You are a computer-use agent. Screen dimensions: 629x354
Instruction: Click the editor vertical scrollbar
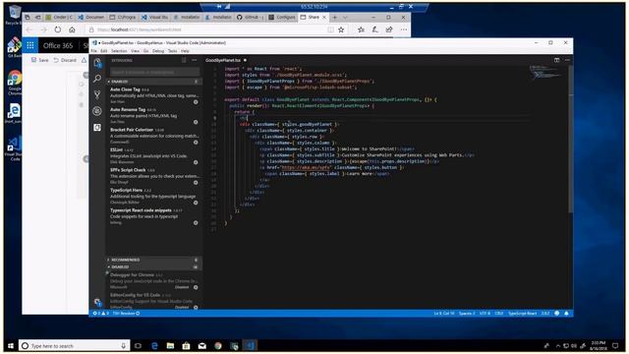click(570, 139)
